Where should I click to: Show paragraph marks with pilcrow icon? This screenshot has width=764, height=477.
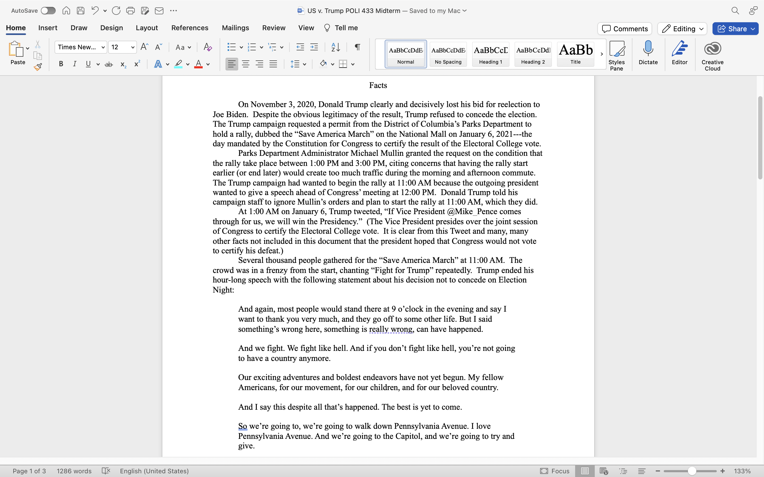tap(357, 47)
